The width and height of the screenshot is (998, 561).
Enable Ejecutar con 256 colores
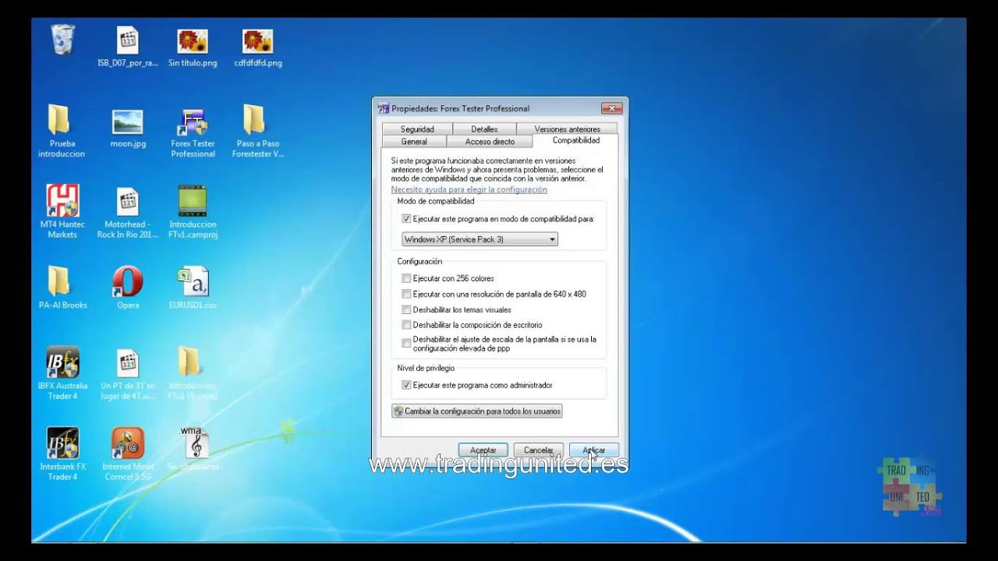406,278
